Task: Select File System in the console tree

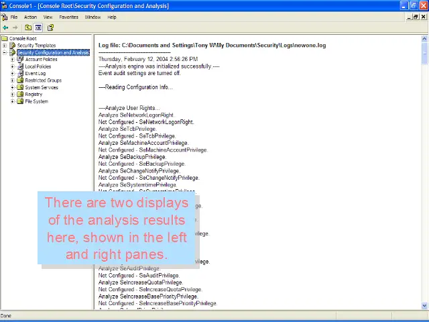Action: click(x=36, y=101)
